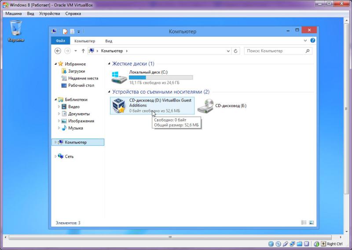Open Customize Quick Access Toolbar dropdown arrow
This screenshot has height=250, width=352.
click(79, 32)
